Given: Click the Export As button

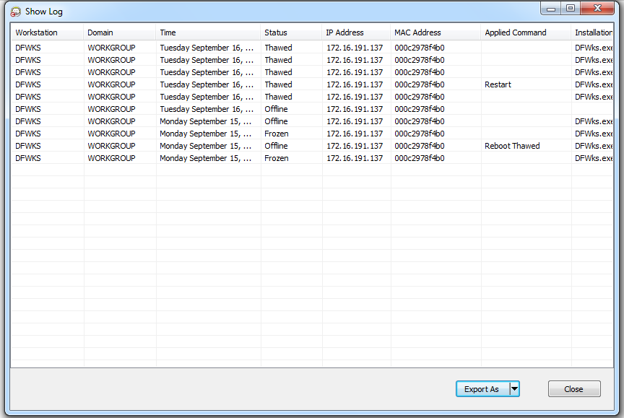Looking at the screenshot, I should click(482, 389).
